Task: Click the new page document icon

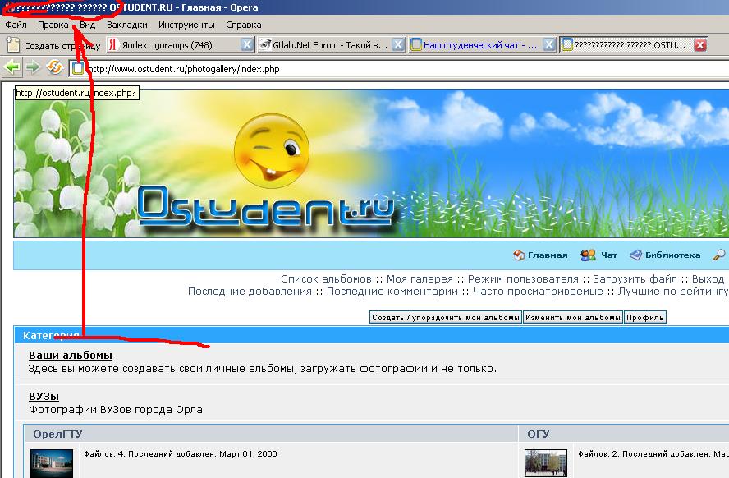Action: [x=13, y=45]
